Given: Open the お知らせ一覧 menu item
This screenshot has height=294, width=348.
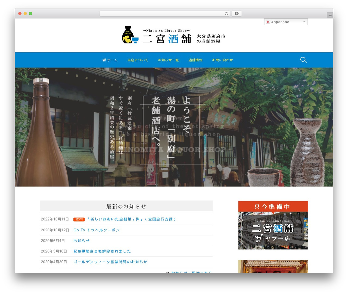Looking at the screenshot, I should point(168,60).
